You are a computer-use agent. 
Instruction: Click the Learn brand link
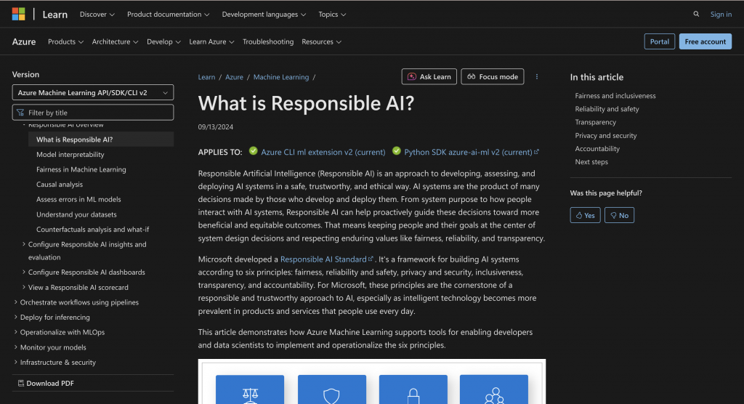pyautogui.click(x=55, y=15)
